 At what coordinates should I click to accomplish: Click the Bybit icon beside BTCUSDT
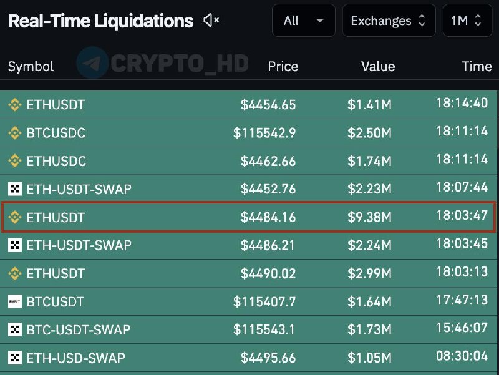point(14,302)
